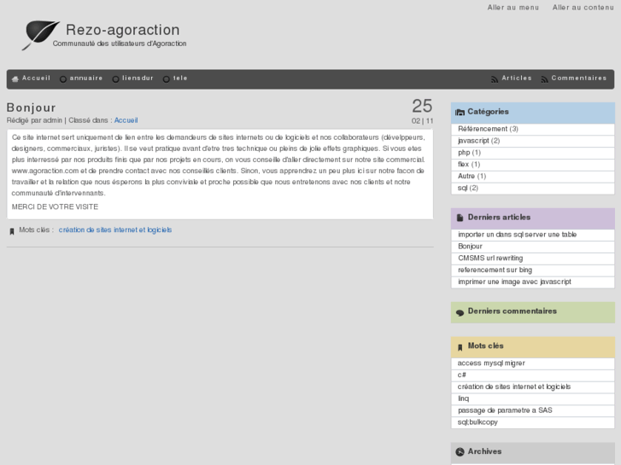The height and width of the screenshot is (465, 621).
Task: Click the 'Aller au contenu' skip link
Action: tap(583, 8)
